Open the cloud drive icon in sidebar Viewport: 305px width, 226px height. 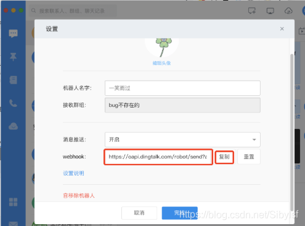(x=13, y=127)
